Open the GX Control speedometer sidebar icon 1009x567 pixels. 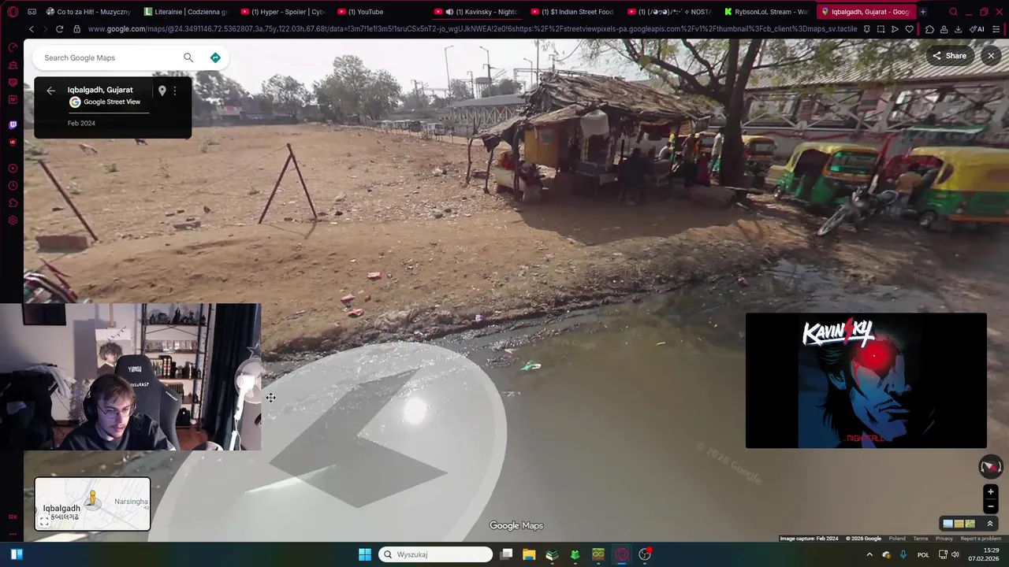(13, 47)
